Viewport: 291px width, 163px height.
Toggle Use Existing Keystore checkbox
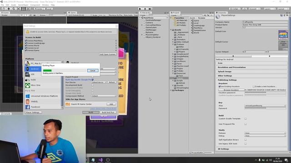click(220, 86)
